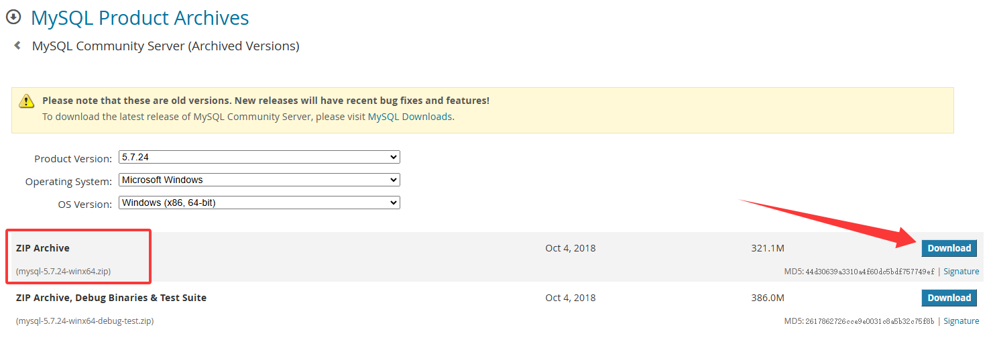
Task: Open the MySQL Downloads link in notice
Action: [410, 117]
